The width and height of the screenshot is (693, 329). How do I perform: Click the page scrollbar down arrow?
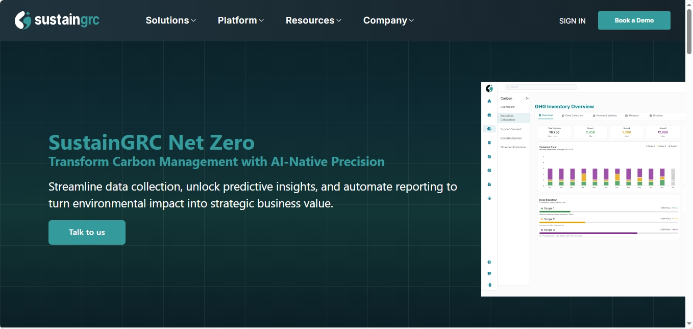pos(689,324)
